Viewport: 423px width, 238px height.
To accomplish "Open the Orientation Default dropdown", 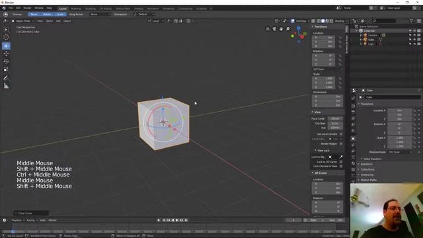I will [x=144, y=15].
